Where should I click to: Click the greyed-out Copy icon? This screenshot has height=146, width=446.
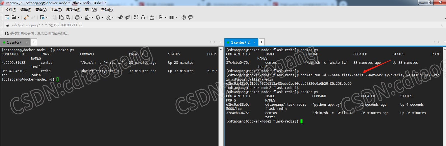coord(55,17)
